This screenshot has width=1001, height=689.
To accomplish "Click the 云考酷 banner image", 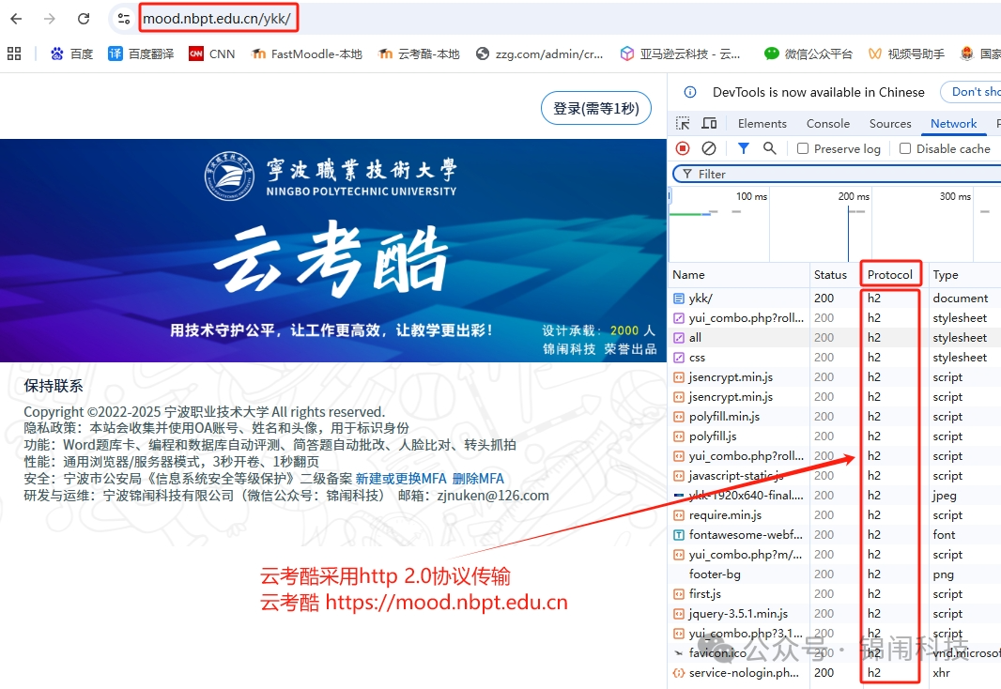I will [x=333, y=250].
